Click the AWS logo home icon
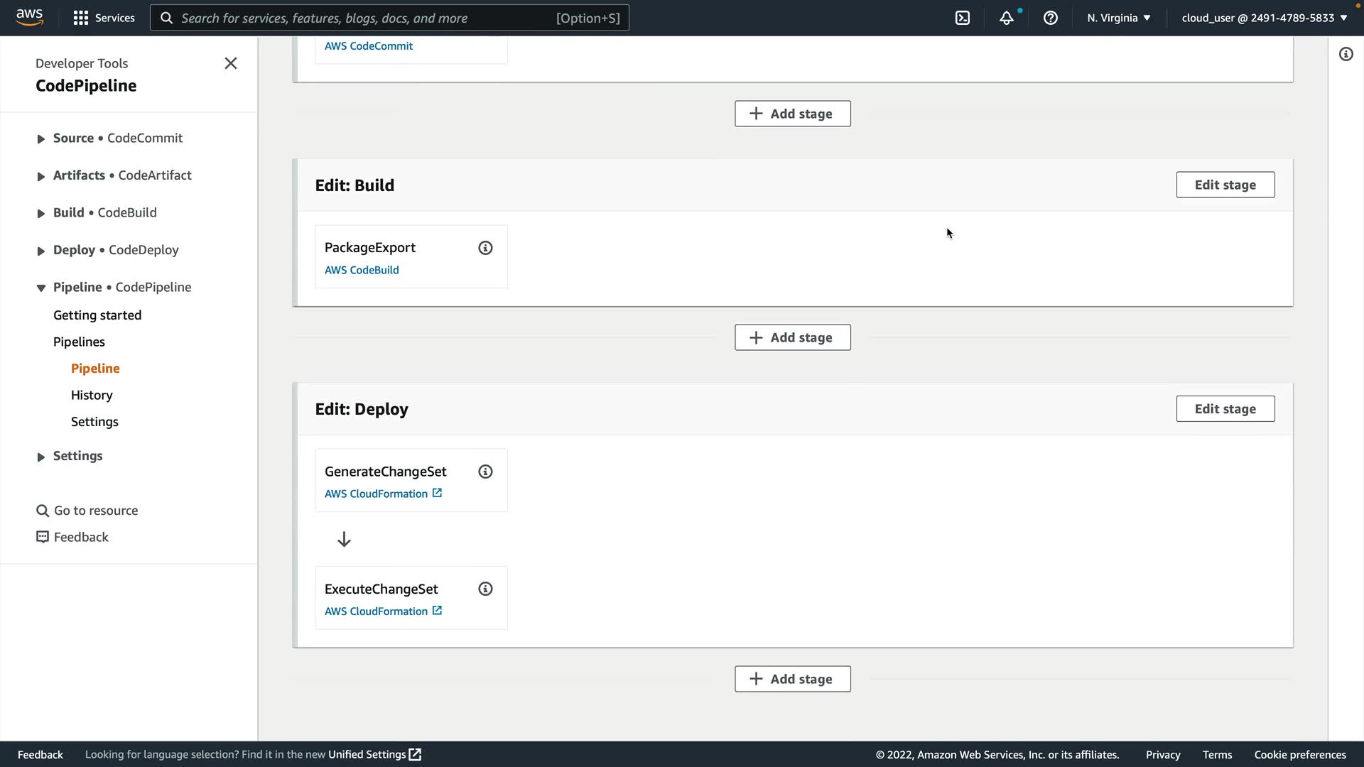 (x=30, y=17)
